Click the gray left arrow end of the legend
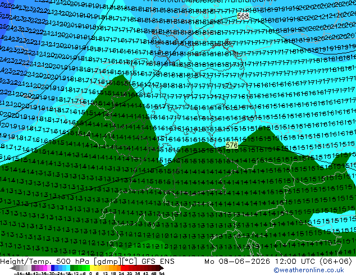Viewport: 356px width, 275px height. pos(13,268)
